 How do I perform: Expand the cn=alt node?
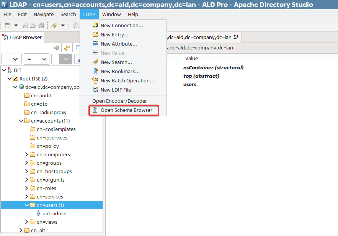click(x=21, y=230)
